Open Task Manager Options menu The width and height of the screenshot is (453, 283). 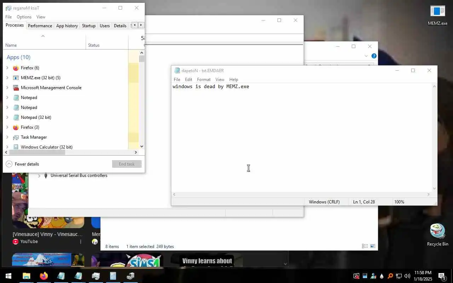(x=24, y=17)
